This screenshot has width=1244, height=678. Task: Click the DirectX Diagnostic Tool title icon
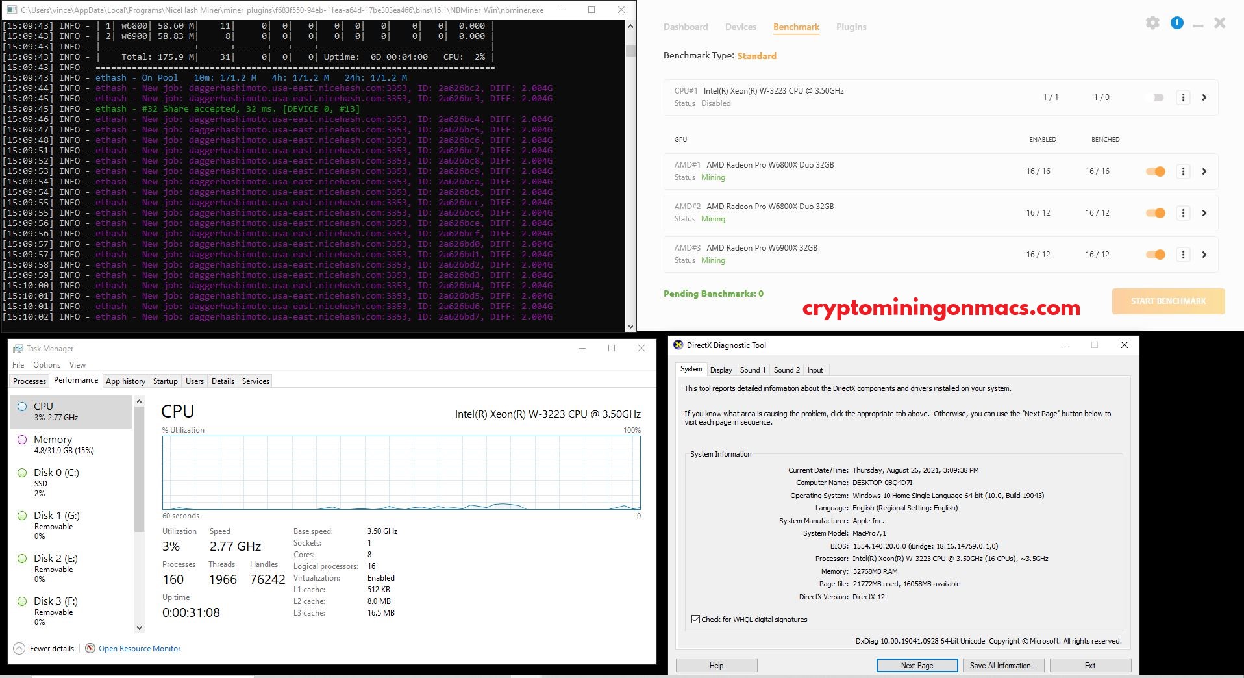click(678, 345)
